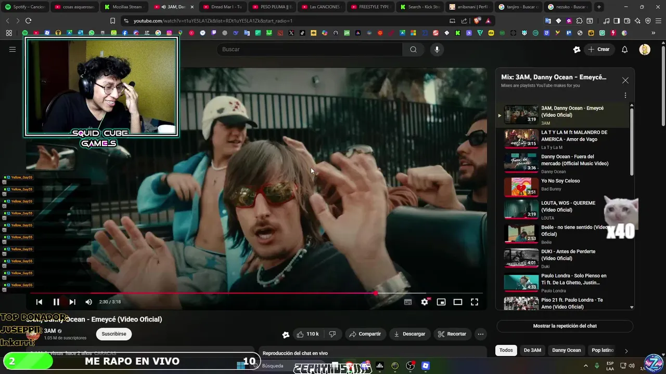Open browser extensions puzzle icon
Viewport: 666px width, 374px height.
pyautogui.click(x=579, y=21)
